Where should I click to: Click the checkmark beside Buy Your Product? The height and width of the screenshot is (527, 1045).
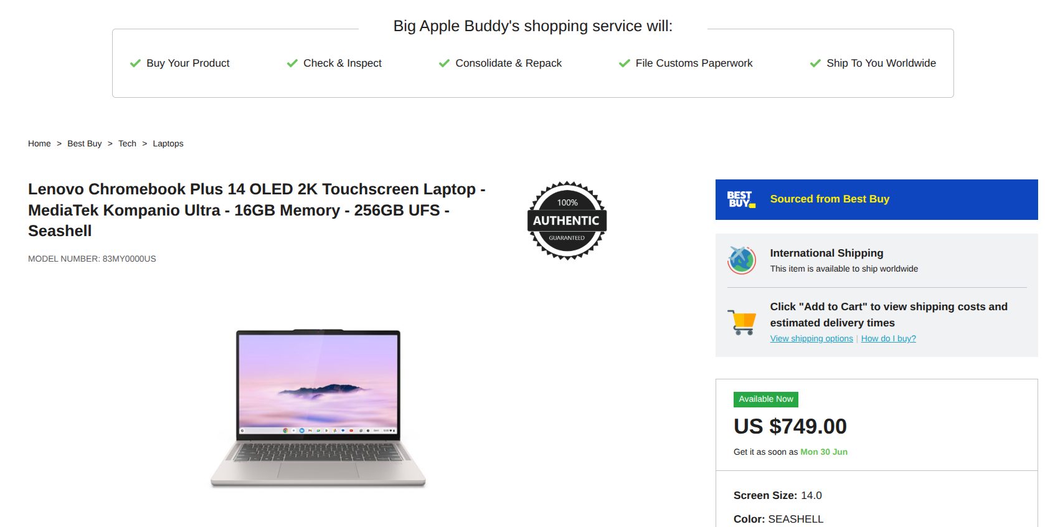point(135,64)
